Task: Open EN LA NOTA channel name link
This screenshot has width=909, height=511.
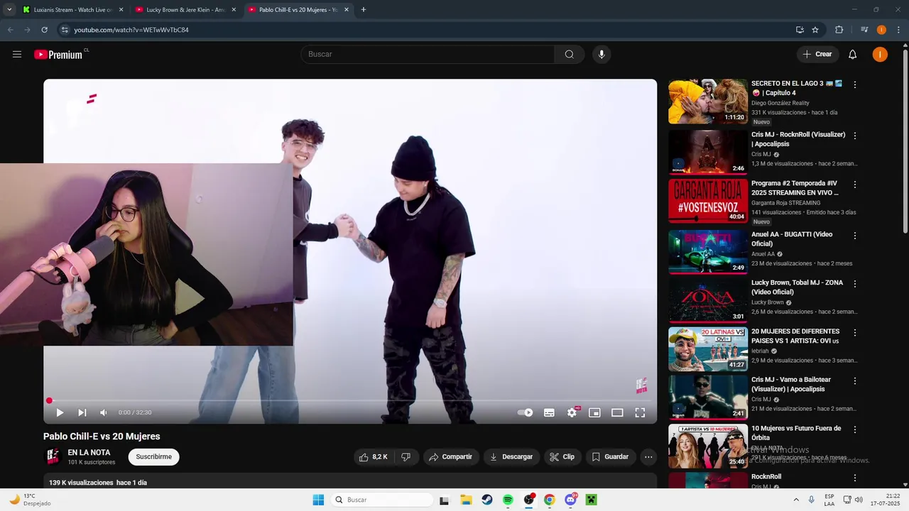Action: 89,453
